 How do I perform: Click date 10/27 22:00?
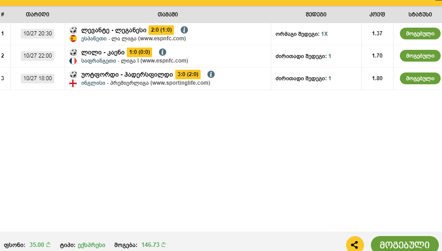[x=38, y=56]
